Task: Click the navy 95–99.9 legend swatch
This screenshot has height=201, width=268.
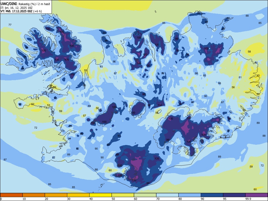Action: pos(234,195)
